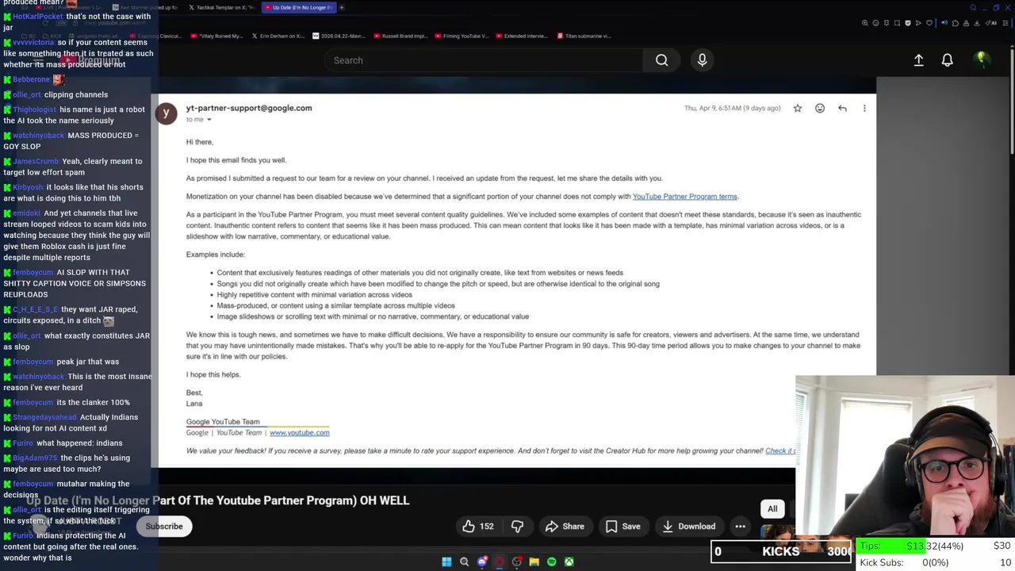The image size is (1015, 571).
Task: Select the 'Up Date (I'm No Longer P' tab
Action: click(x=299, y=7)
